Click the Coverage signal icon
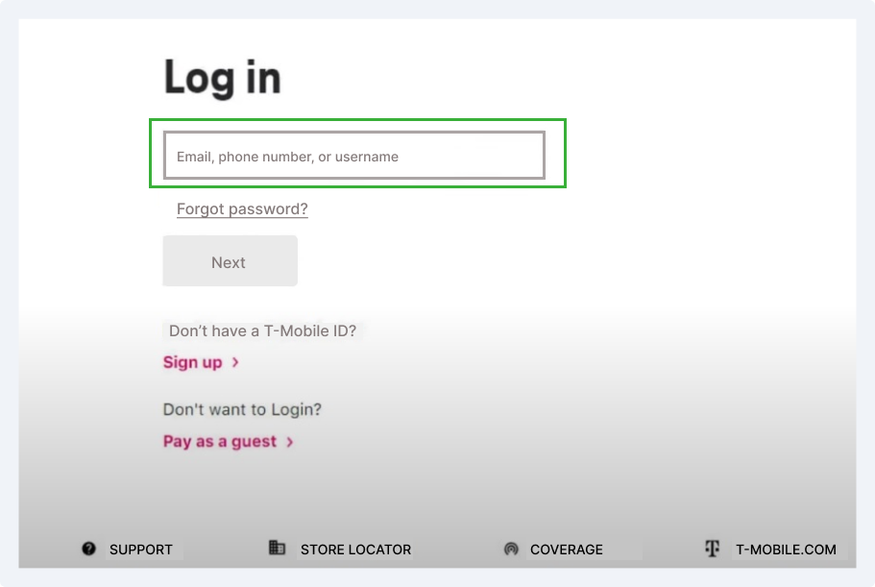 point(511,549)
